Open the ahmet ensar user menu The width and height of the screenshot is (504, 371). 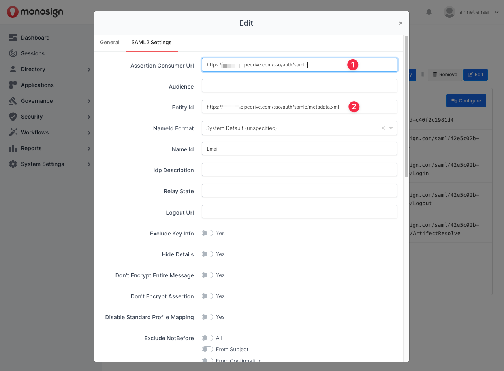pos(472,12)
